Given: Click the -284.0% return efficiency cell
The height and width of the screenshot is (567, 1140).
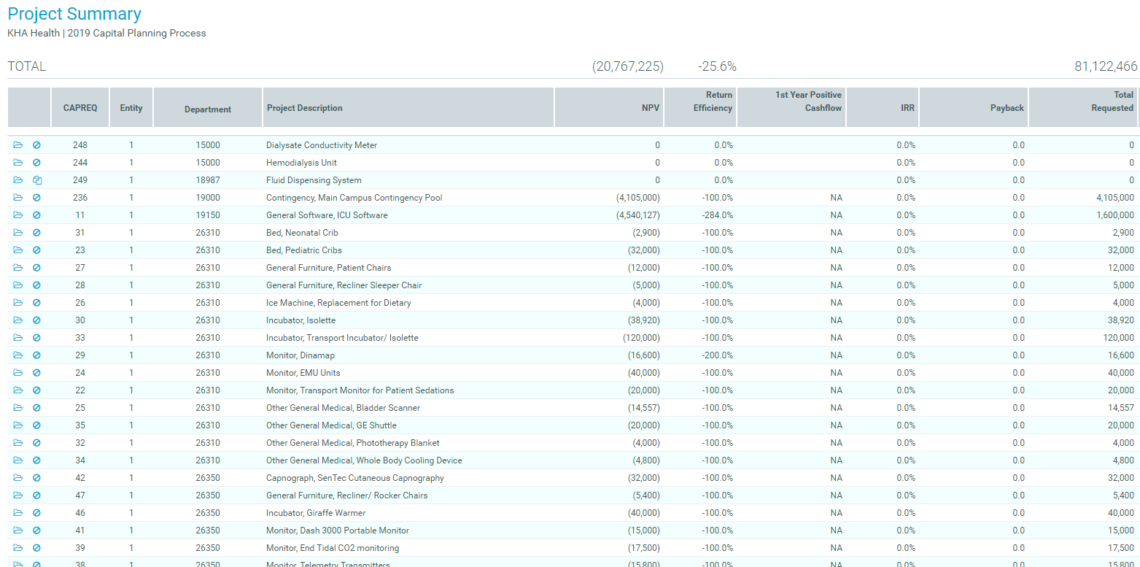Looking at the screenshot, I should click(718, 215).
